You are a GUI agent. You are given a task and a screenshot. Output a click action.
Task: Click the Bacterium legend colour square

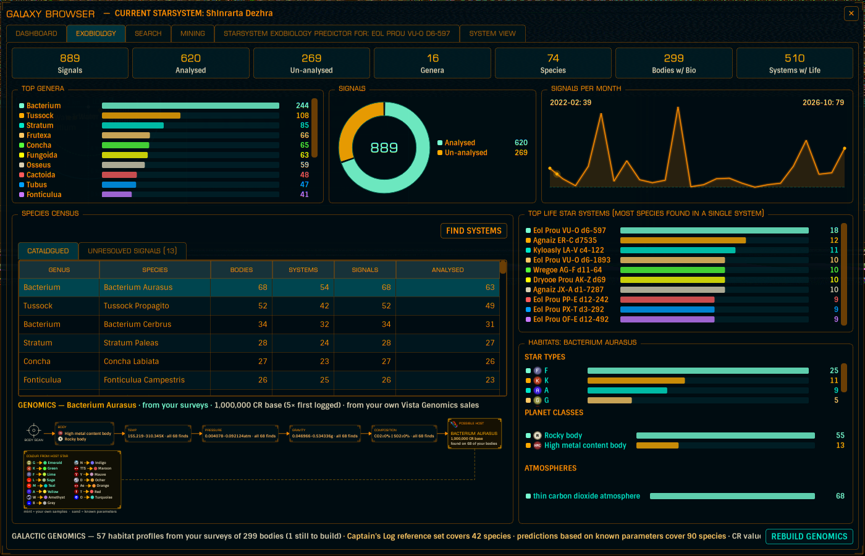[22, 106]
